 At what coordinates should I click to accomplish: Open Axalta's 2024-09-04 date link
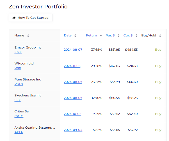pyautogui.click(x=73, y=130)
